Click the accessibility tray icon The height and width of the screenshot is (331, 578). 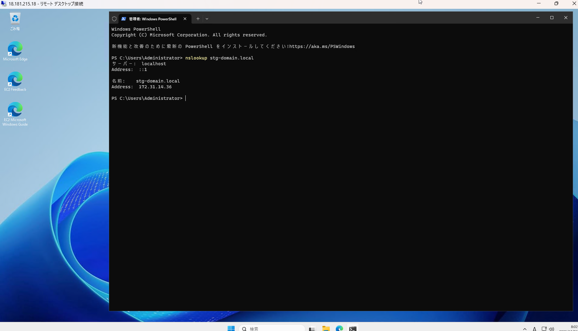pyautogui.click(x=534, y=329)
